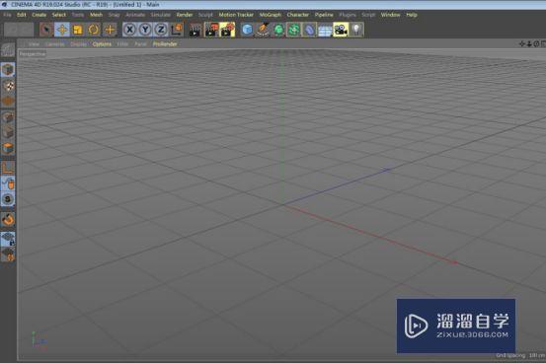Toggle Enable Snap

8,219
